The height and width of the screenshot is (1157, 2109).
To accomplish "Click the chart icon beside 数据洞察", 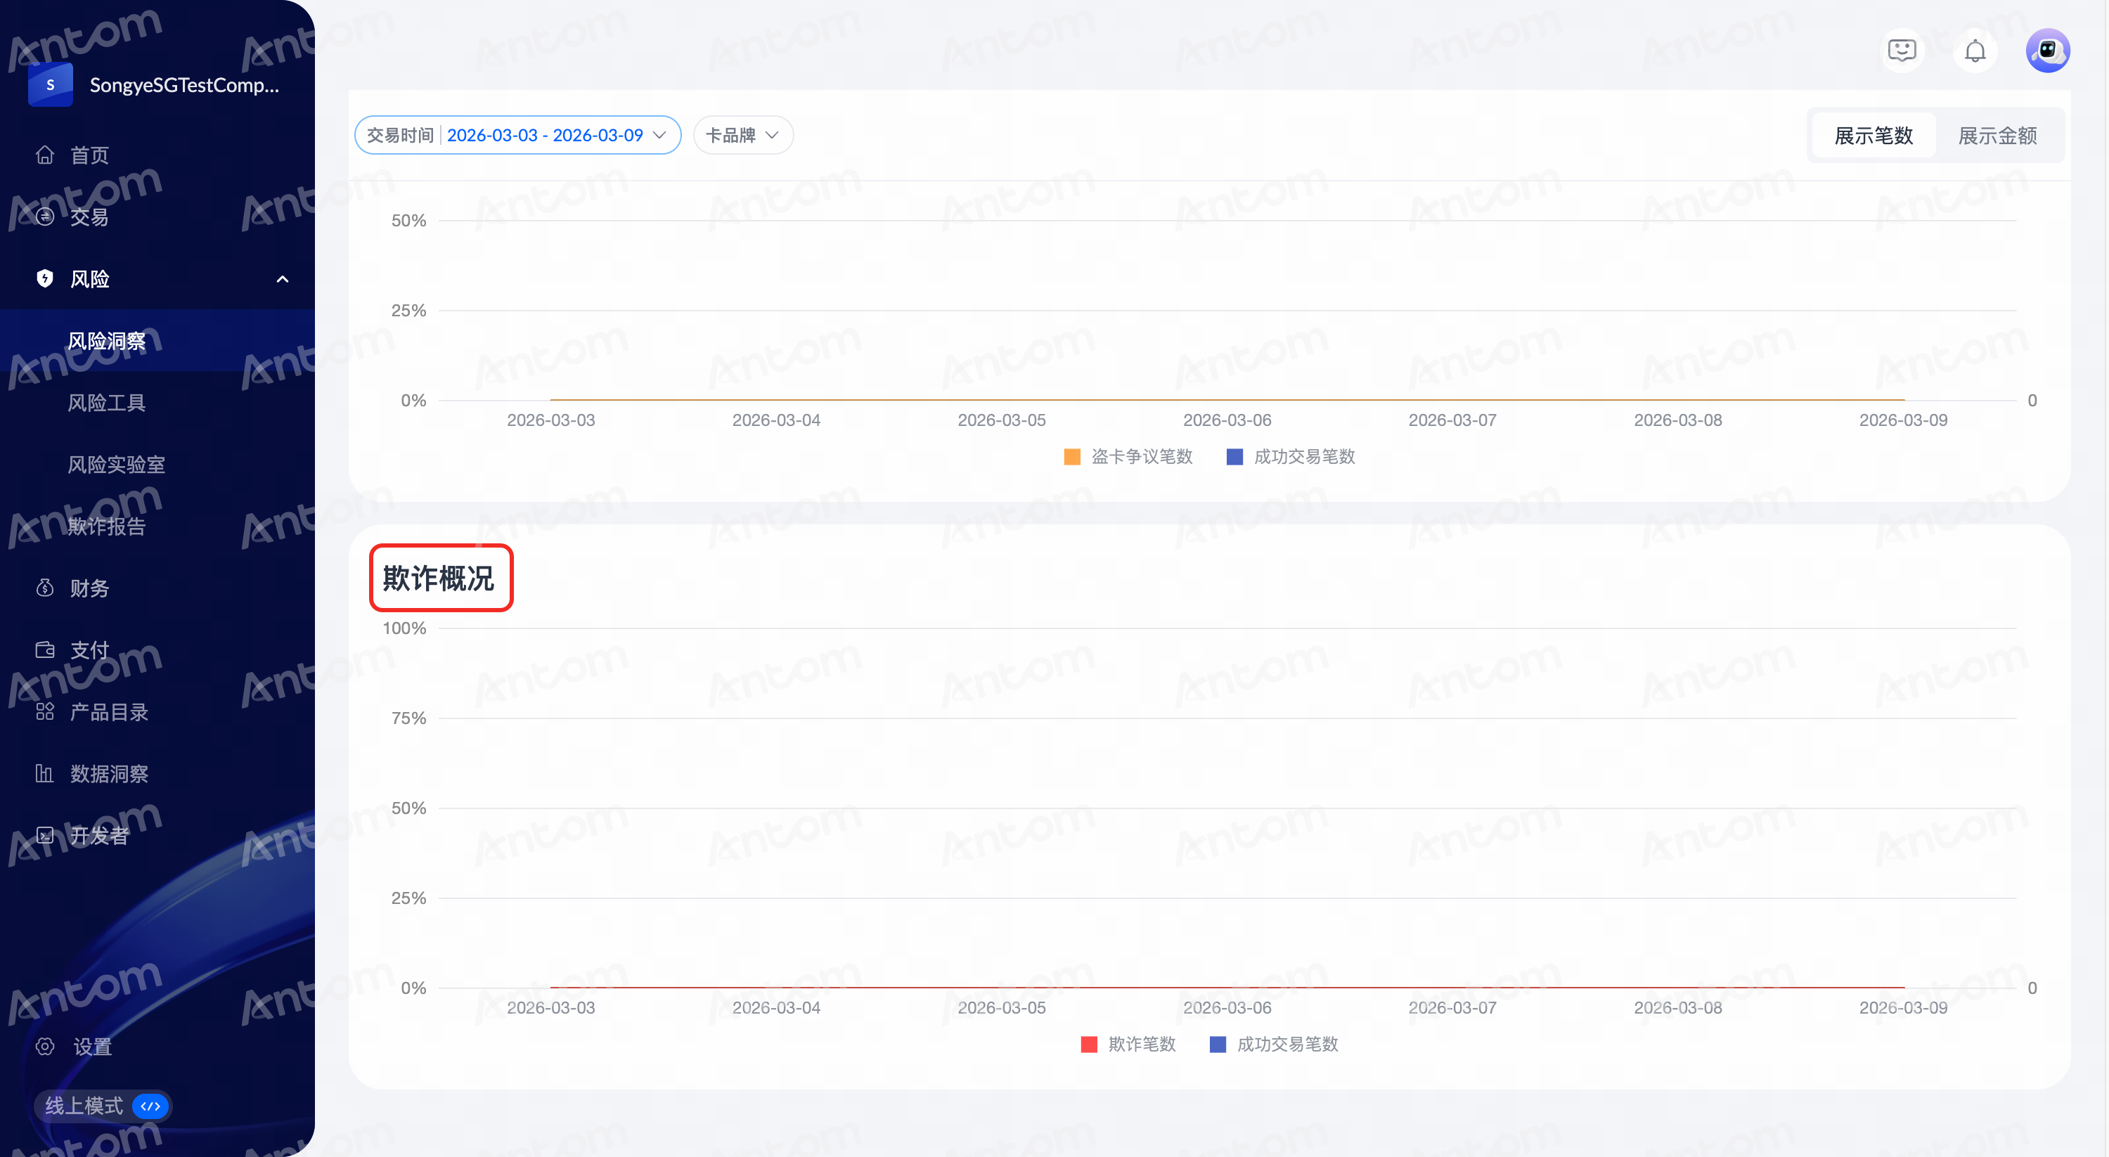I will point(45,774).
